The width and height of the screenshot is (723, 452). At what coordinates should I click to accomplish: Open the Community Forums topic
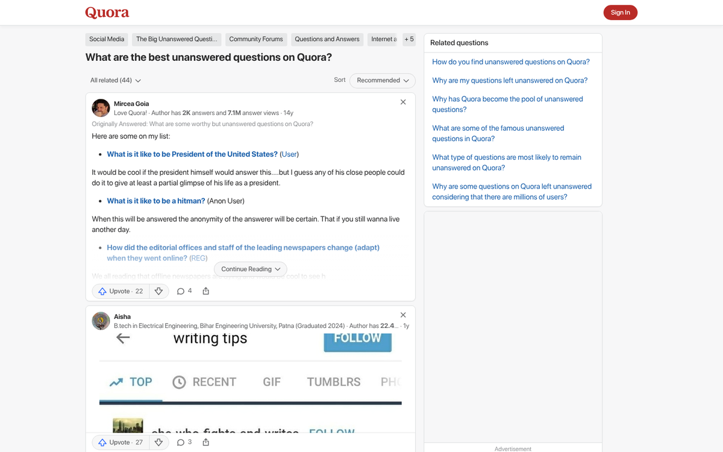click(x=255, y=39)
